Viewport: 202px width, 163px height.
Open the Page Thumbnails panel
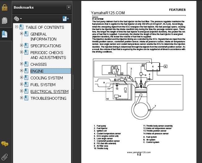click(x=5, y=21)
